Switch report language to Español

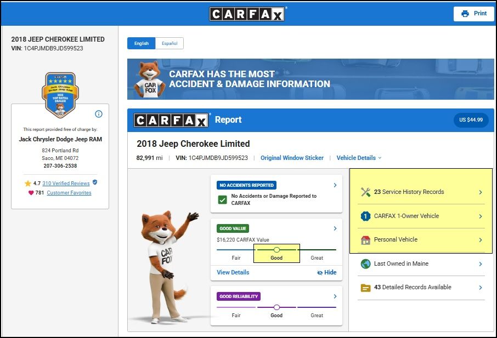click(x=170, y=43)
